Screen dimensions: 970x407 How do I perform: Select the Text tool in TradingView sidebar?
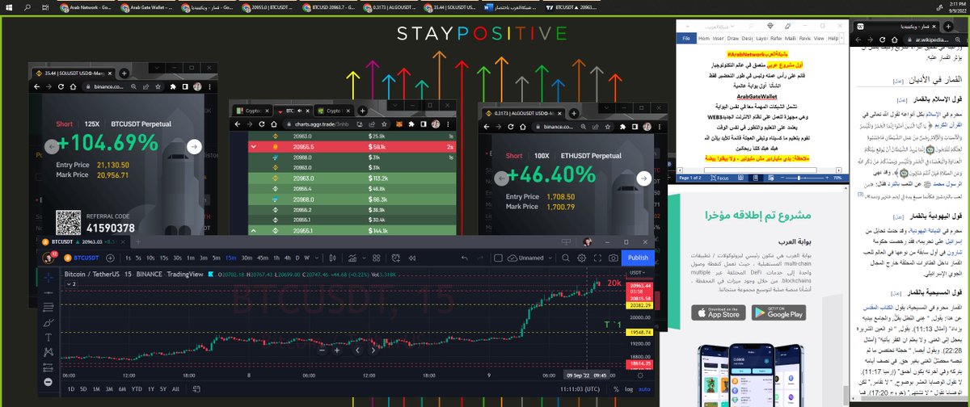(48, 338)
